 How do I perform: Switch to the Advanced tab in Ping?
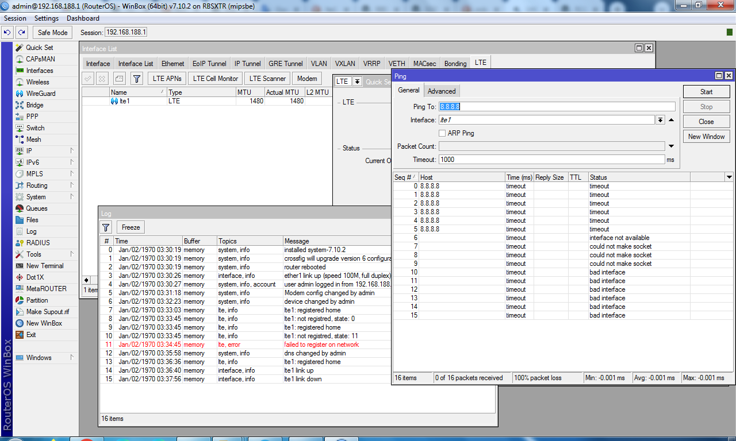click(442, 91)
